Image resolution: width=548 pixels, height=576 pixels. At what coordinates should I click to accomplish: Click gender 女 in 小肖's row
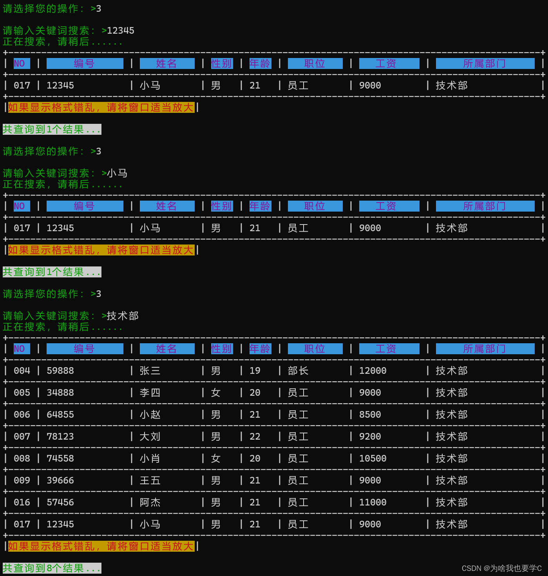coord(216,458)
